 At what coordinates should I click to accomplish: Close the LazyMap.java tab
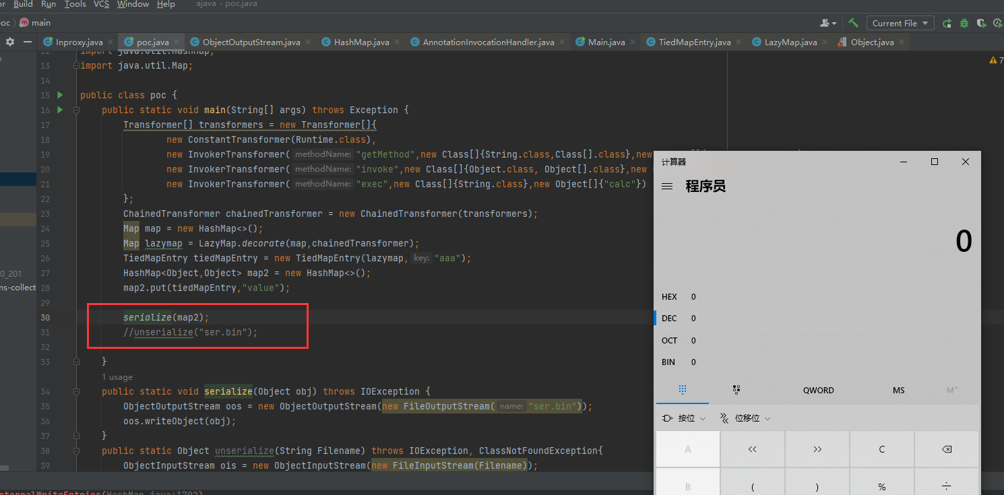[825, 42]
